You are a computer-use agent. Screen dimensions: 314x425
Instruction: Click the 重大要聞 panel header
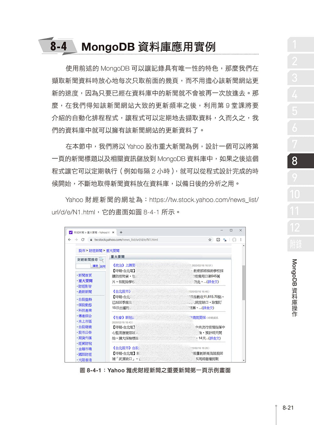[x=170, y=257]
